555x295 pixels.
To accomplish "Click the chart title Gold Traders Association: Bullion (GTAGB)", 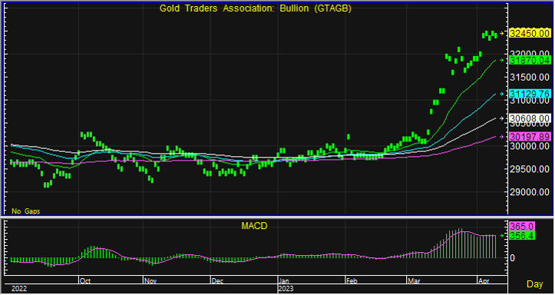I will (255, 8).
